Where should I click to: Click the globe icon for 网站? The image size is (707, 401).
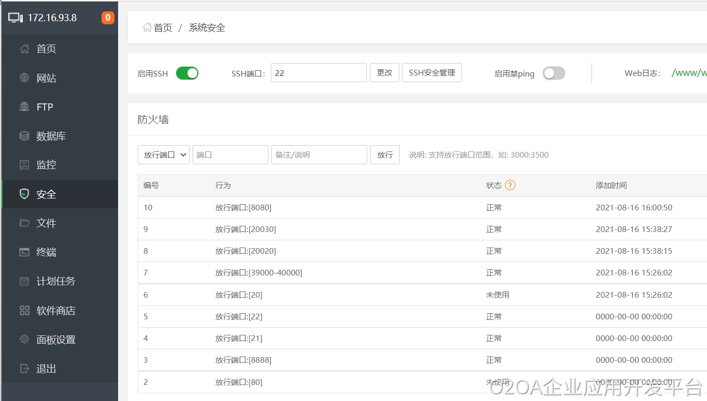24,78
